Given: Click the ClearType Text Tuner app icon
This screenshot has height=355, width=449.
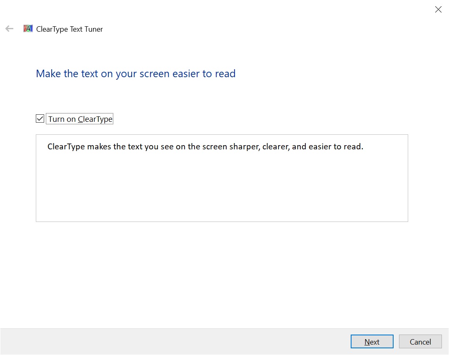Looking at the screenshot, I should pos(28,29).
